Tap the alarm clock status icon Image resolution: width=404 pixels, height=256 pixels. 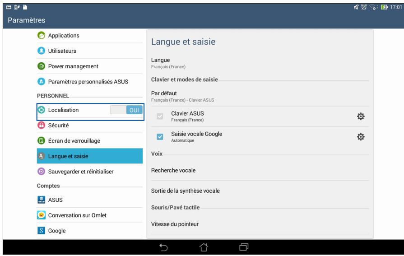coord(364,7)
